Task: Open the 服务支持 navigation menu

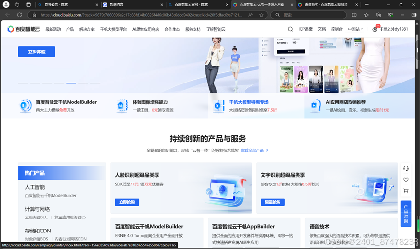Action: tap(193, 29)
